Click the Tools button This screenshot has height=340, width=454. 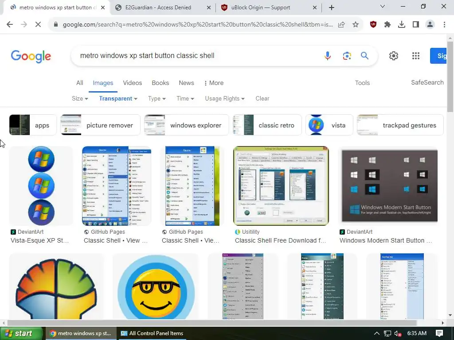[362, 83]
